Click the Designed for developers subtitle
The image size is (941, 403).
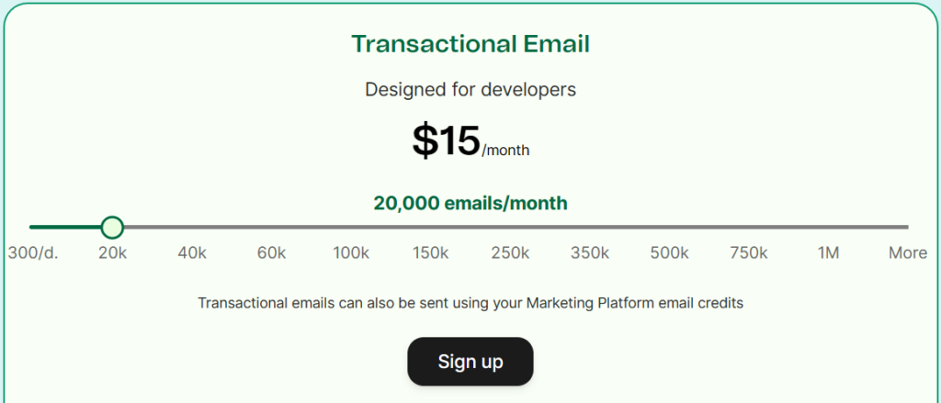(x=470, y=90)
